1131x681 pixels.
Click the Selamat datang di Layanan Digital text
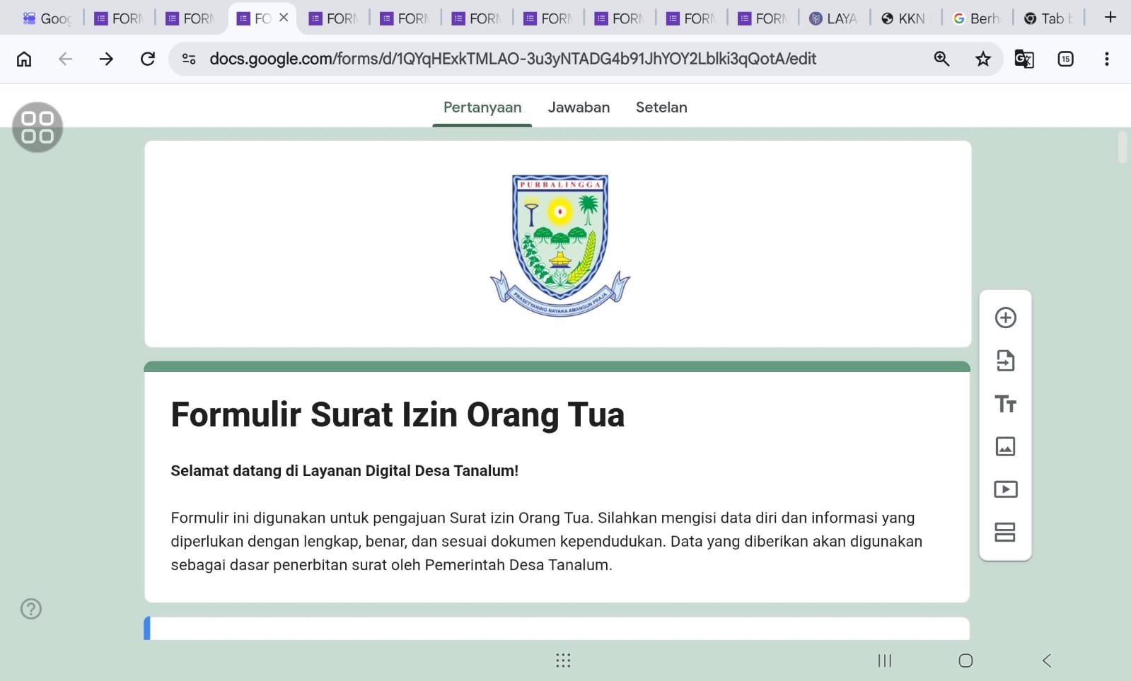coord(344,471)
